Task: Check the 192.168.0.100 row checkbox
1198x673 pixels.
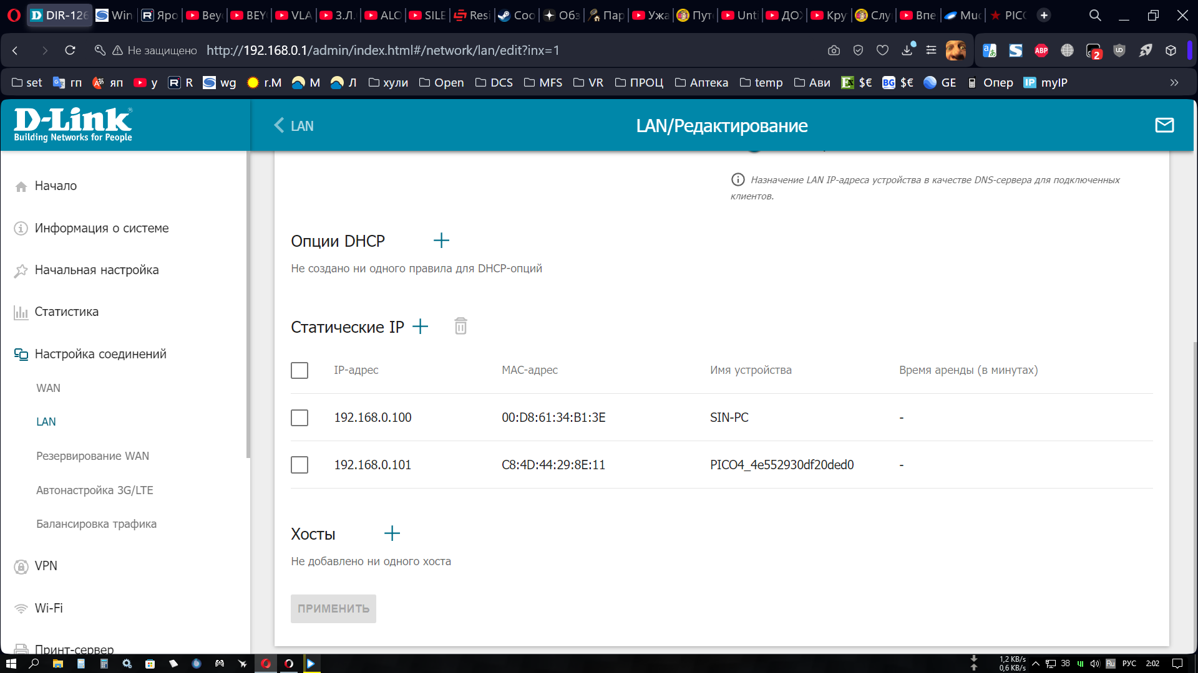Action: click(299, 418)
